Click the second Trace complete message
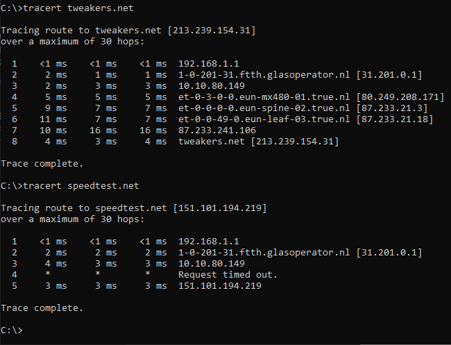 (42, 308)
